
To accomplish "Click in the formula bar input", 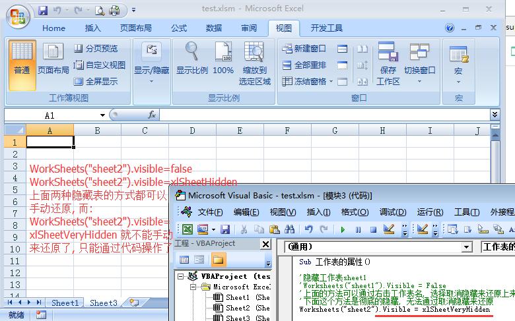I will pyautogui.click(x=324, y=115).
